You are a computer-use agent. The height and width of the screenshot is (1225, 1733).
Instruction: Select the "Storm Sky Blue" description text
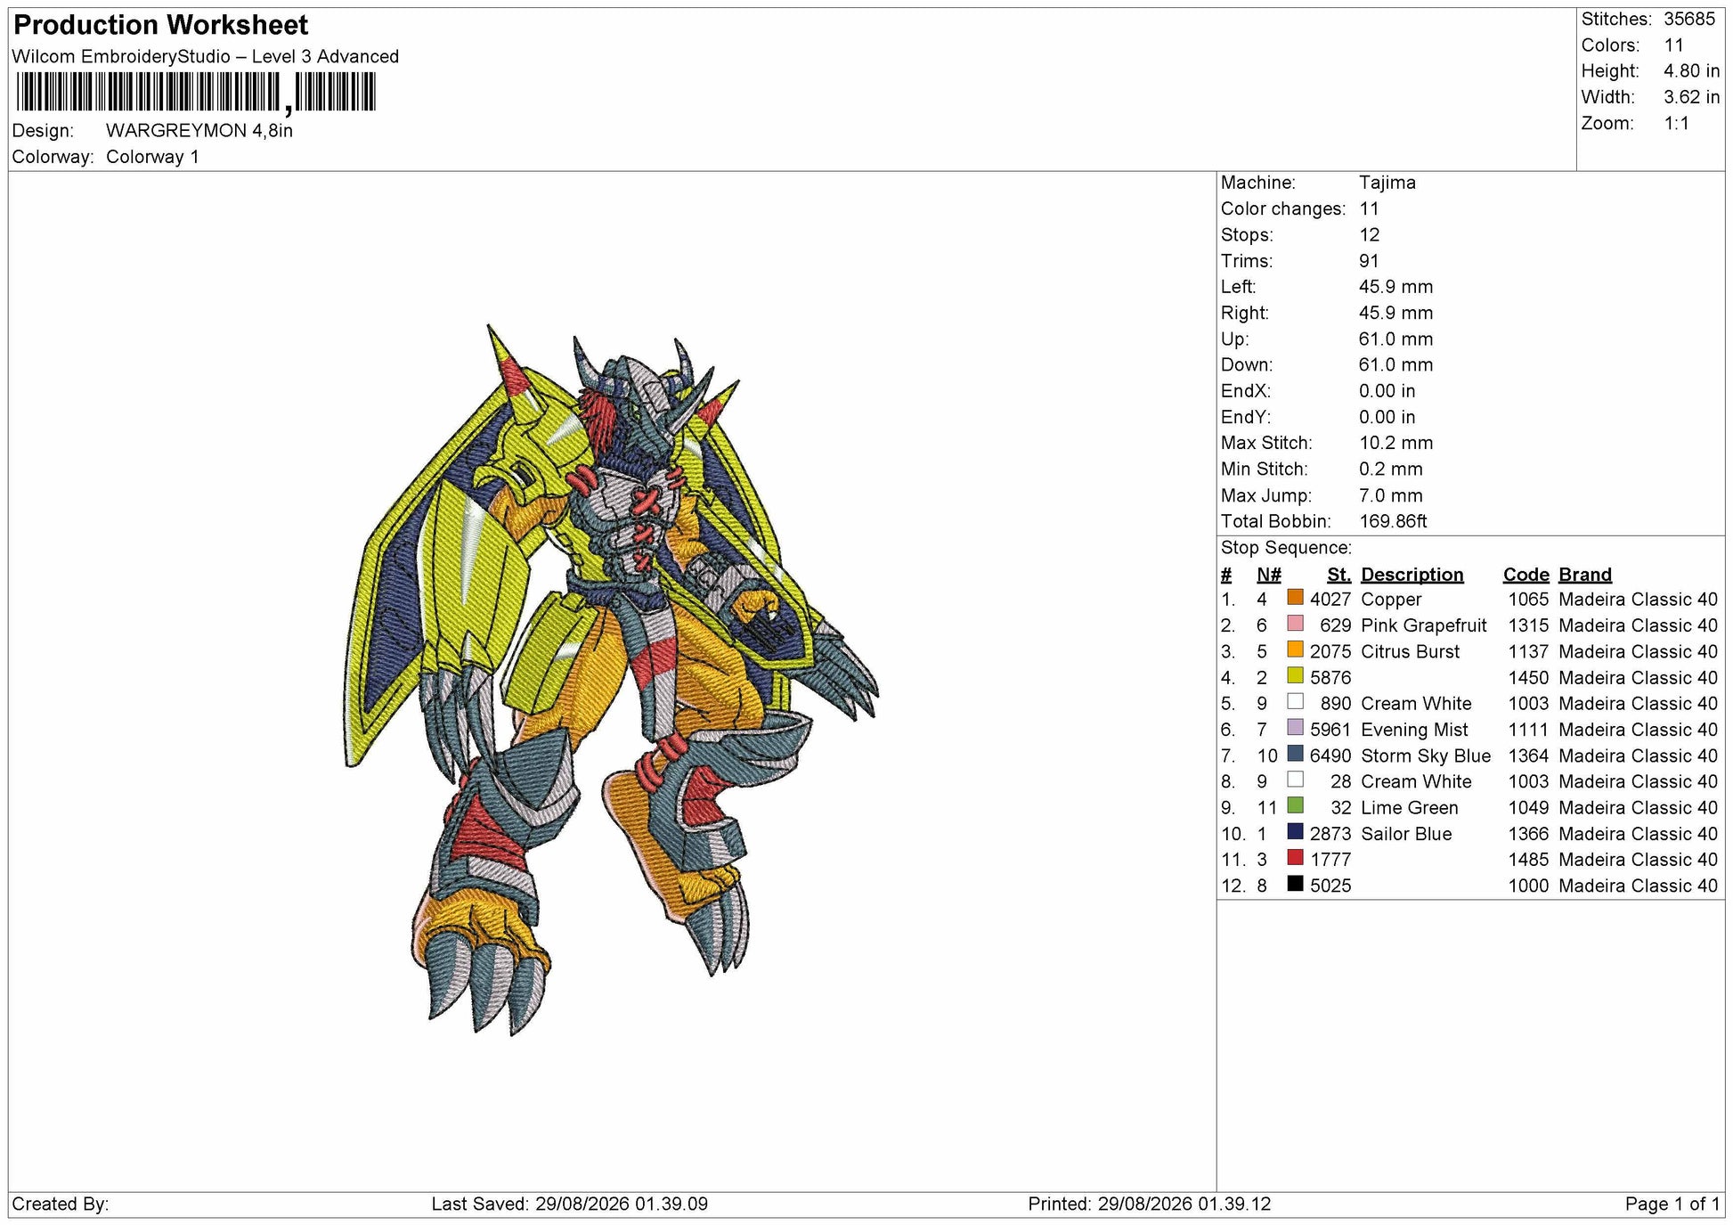tap(1426, 755)
